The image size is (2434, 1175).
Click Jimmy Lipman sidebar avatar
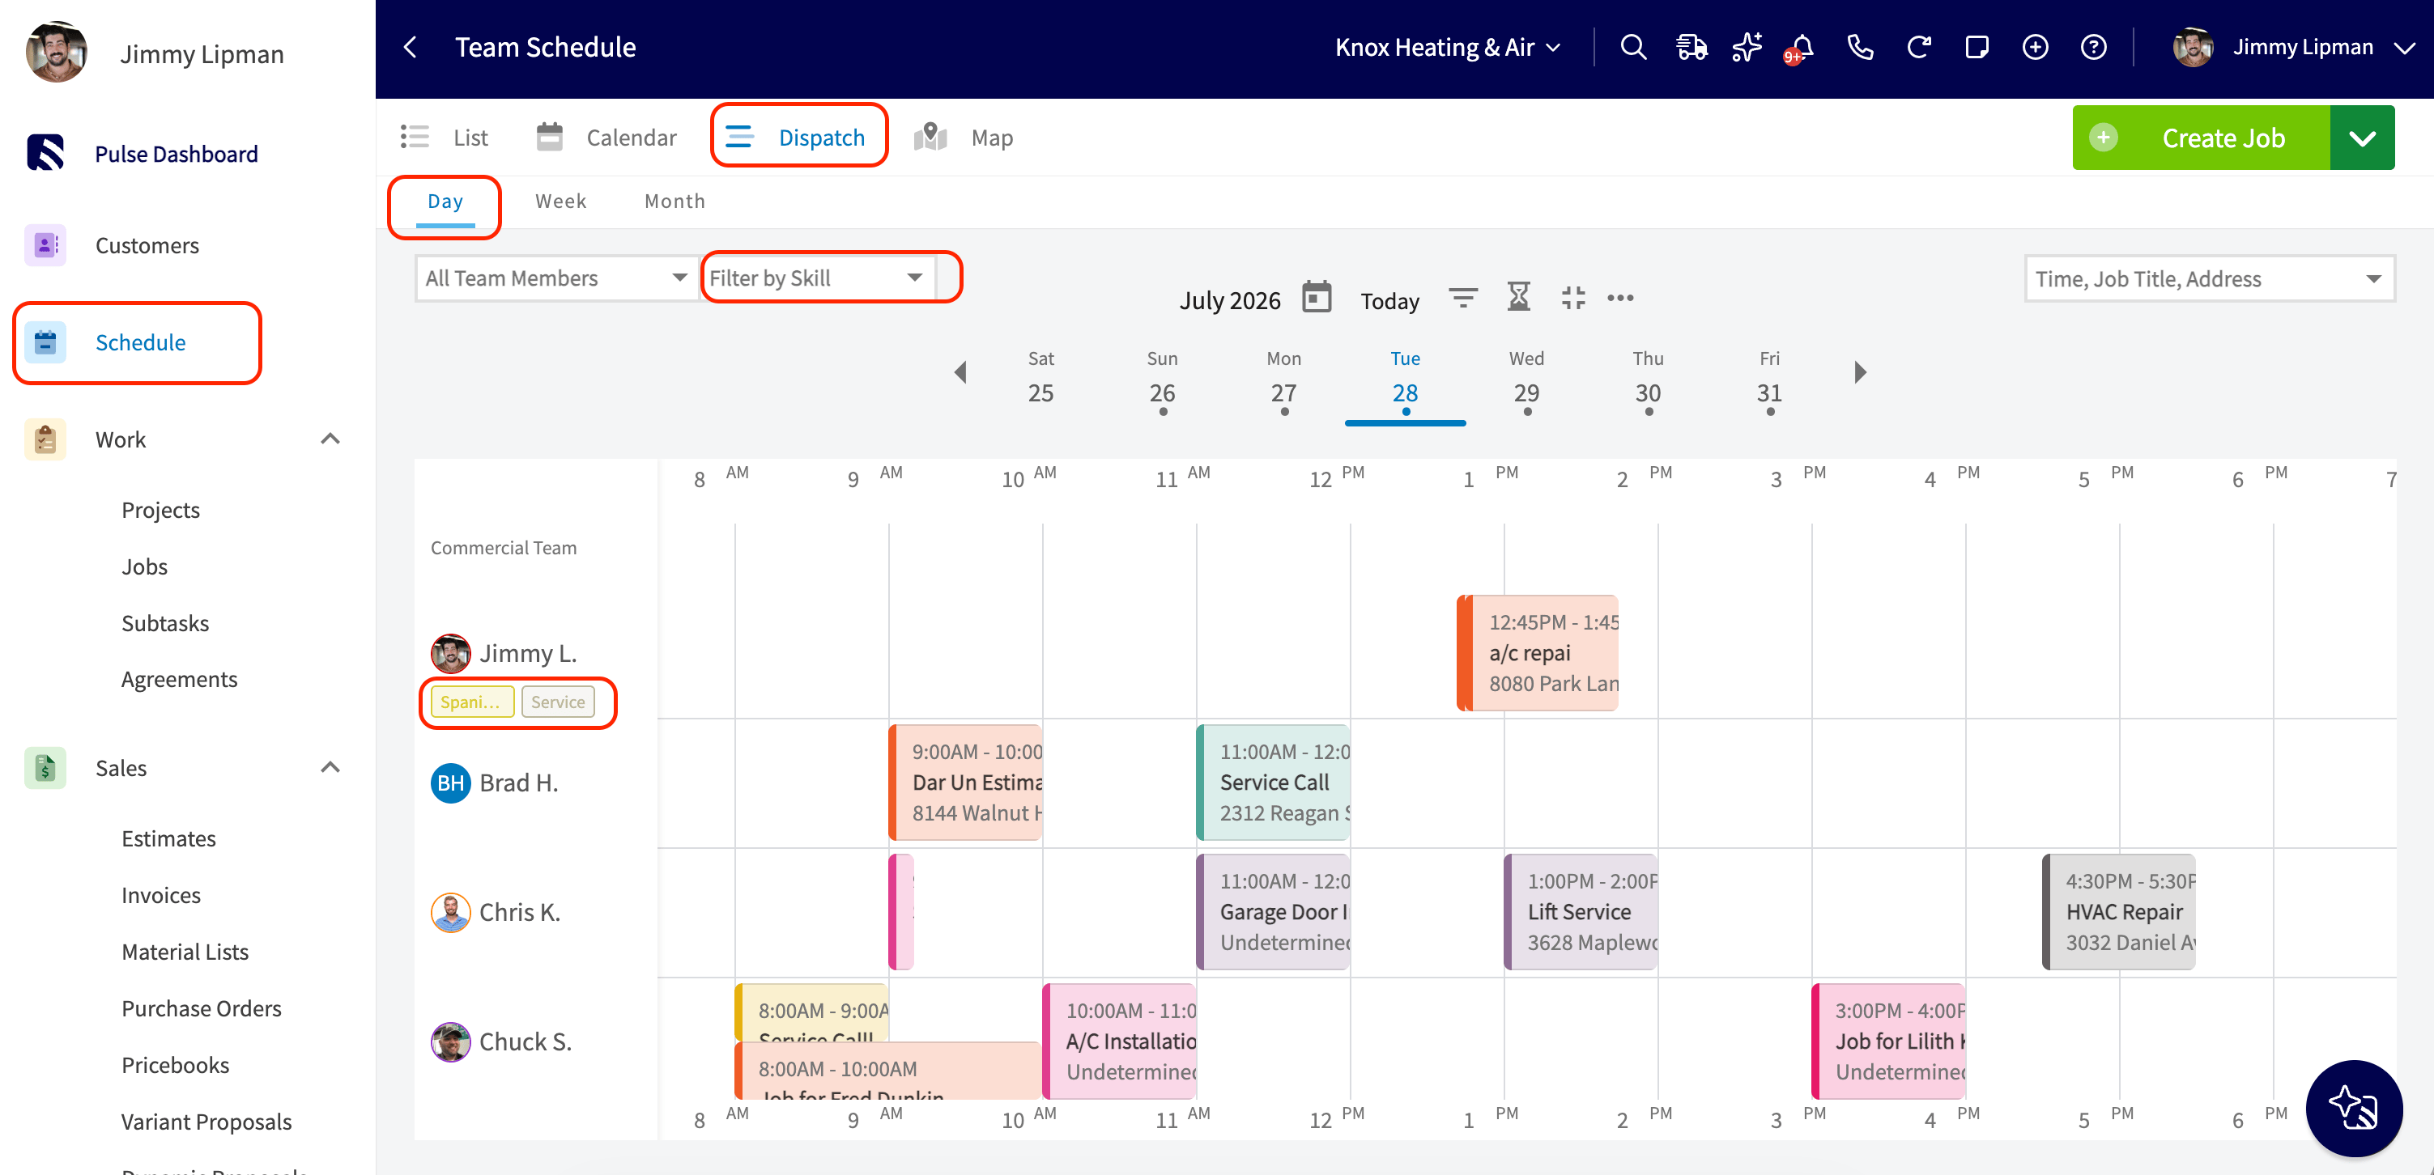point(56,52)
